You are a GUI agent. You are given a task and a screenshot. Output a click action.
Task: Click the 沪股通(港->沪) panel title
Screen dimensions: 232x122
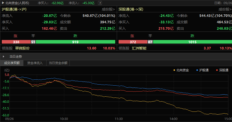[14, 9]
